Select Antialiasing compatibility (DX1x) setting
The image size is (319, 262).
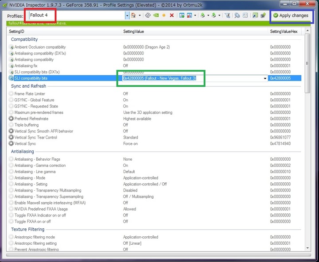tap(40, 54)
